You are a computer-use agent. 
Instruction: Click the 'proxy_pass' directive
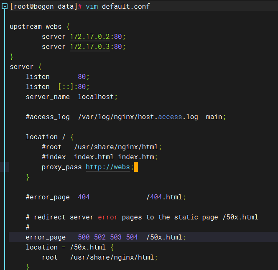[x=62, y=167]
